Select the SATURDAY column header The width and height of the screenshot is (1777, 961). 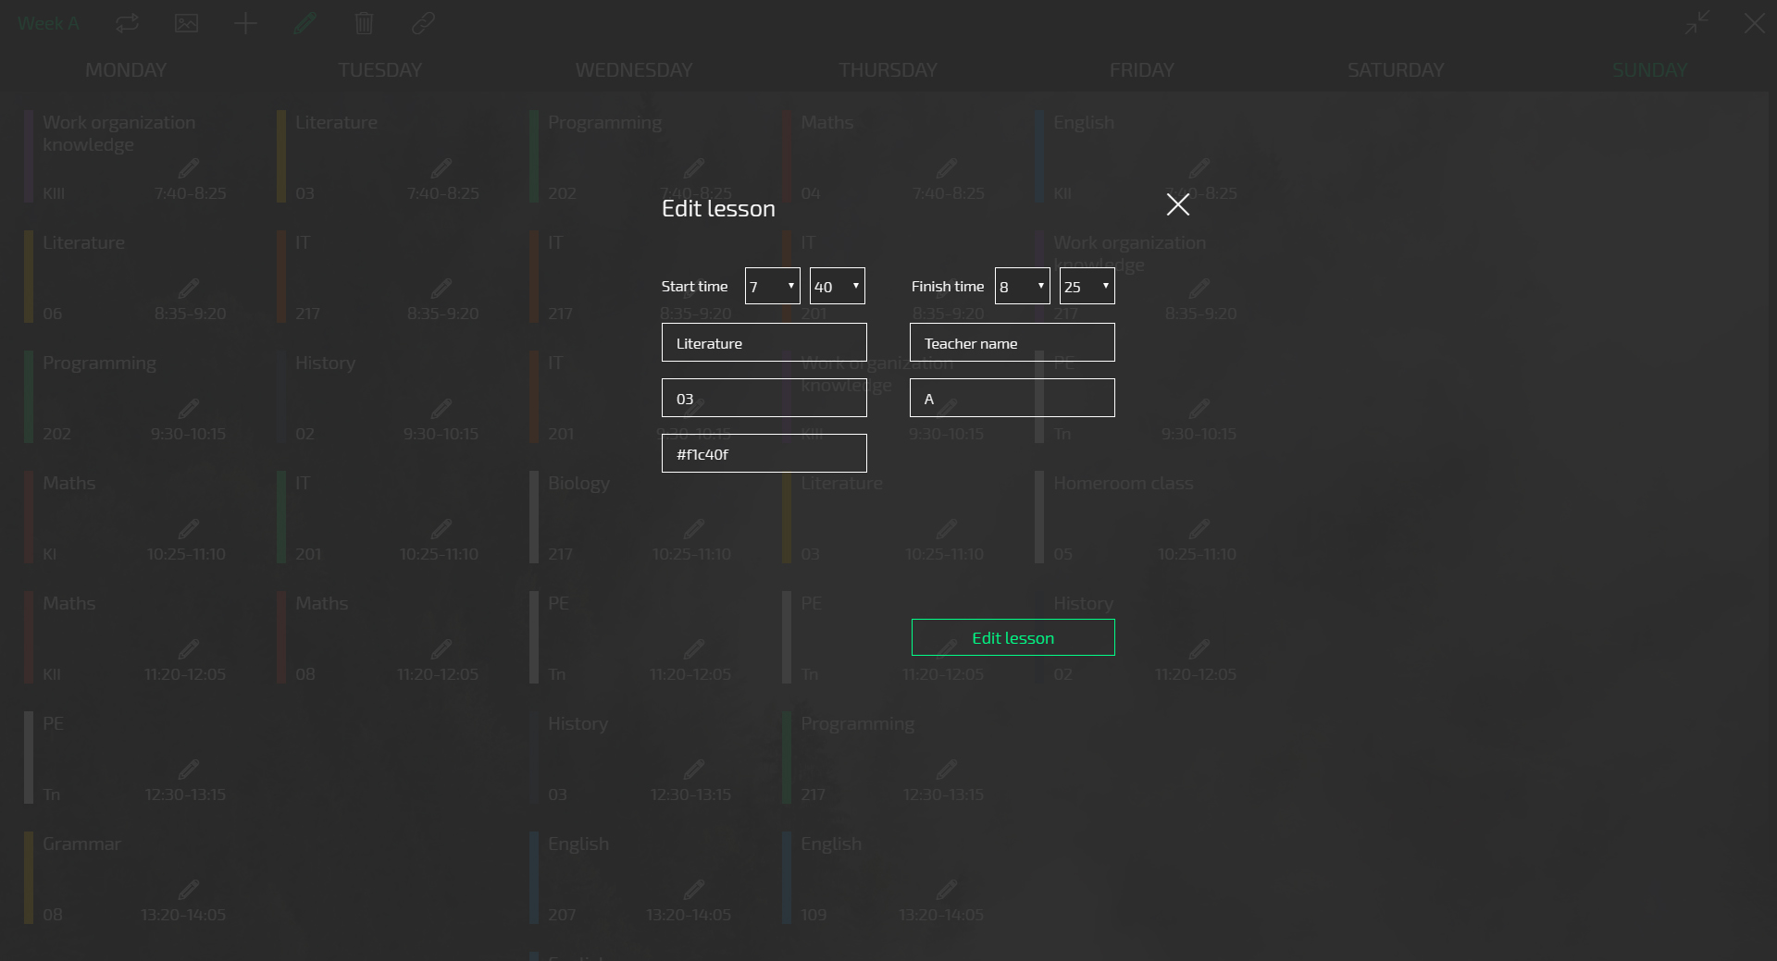pos(1395,70)
